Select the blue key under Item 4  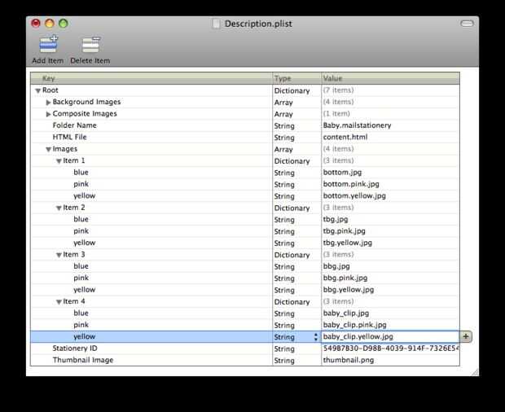[x=81, y=313]
